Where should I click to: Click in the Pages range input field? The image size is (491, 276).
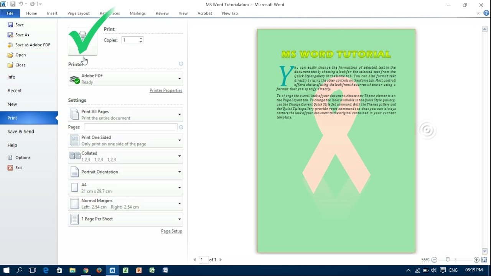coord(130,127)
